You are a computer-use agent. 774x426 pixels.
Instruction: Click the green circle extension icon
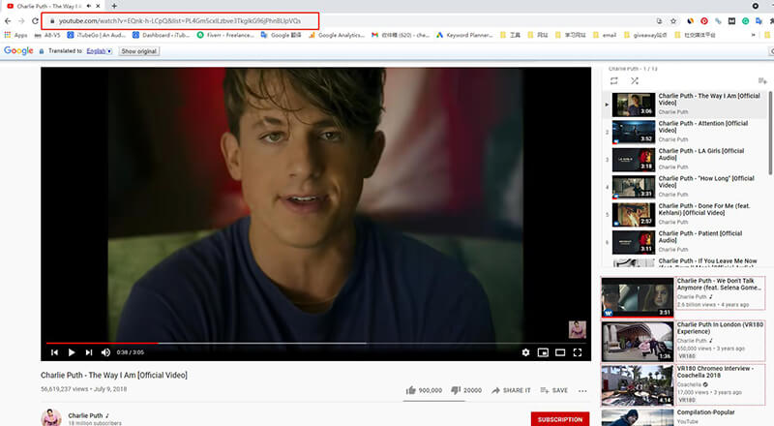tap(745, 20)
